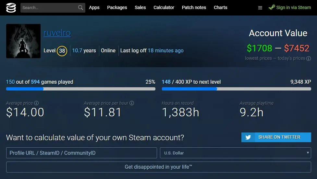
Task: Click Get disappointed in your life button
Action: click(x=158, y=167)
